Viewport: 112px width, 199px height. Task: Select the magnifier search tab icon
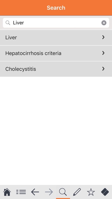pyautogui.click(x=63, y=192)
